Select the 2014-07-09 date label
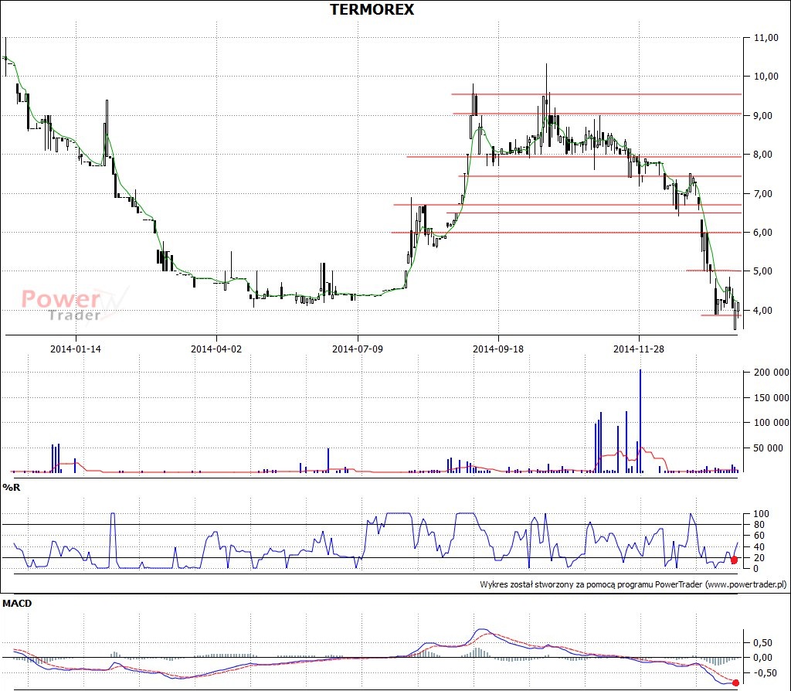791x691 pixels. [x=358, y=349]
